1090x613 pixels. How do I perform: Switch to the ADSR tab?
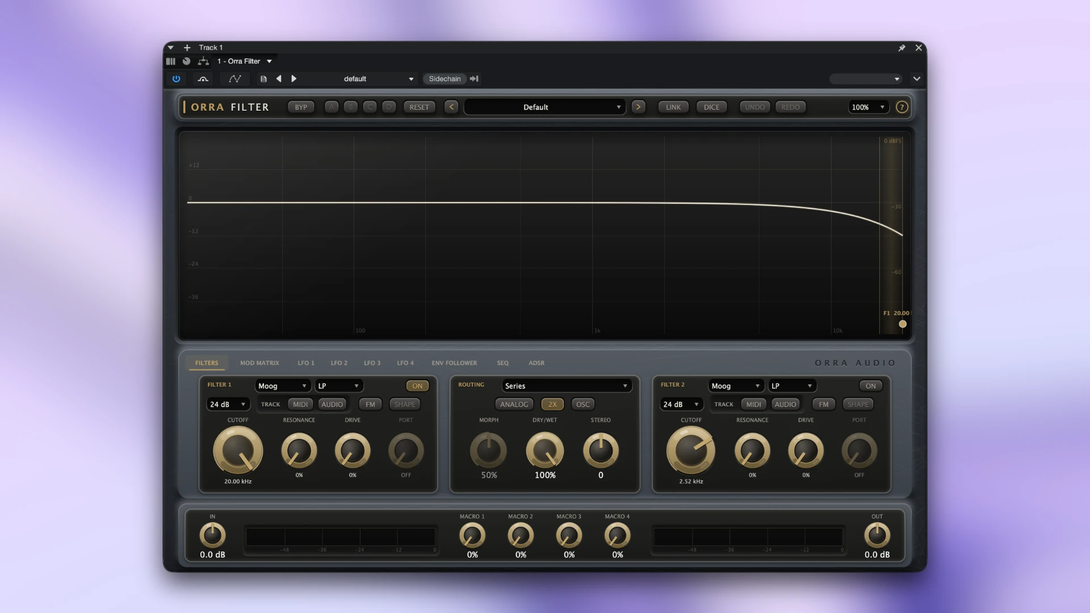(x=536, y=363)
